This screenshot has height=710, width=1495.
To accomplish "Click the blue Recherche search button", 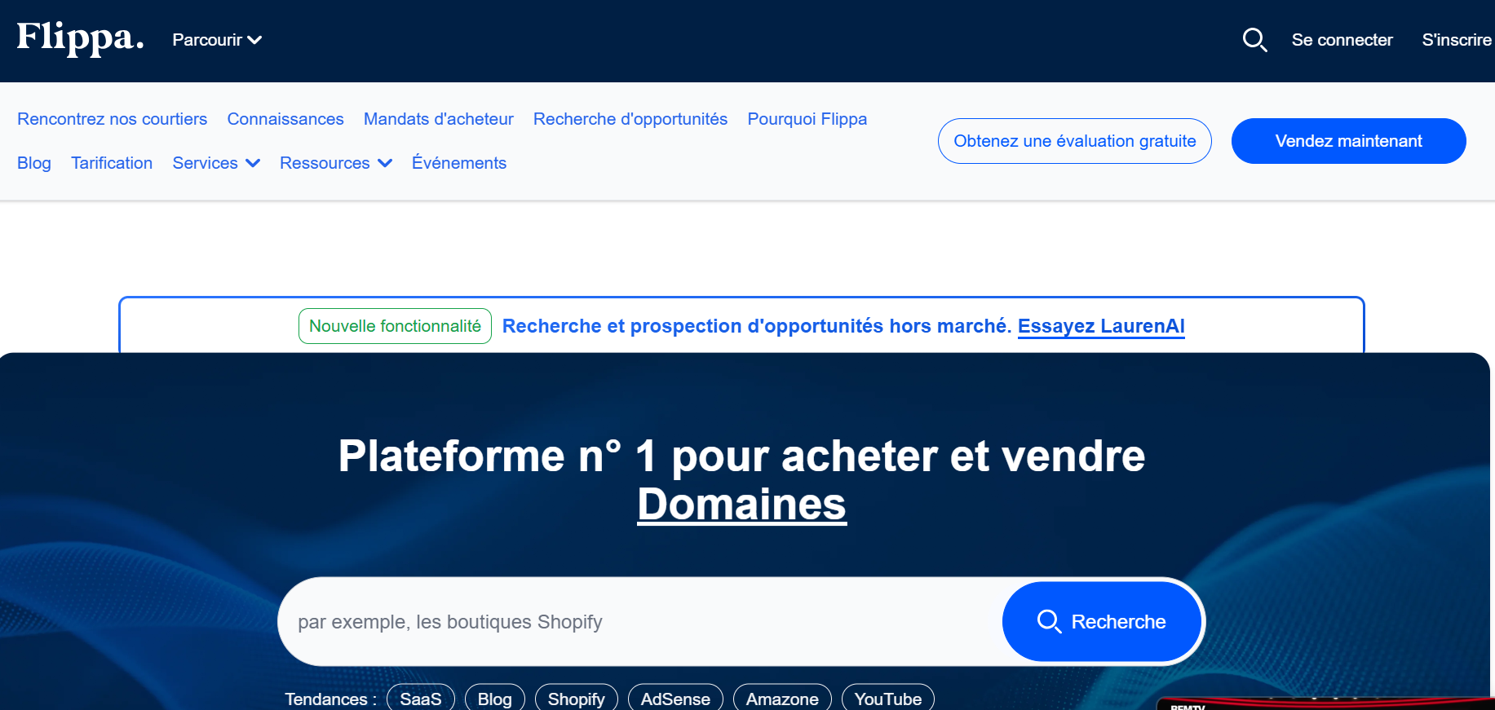I will (1102, 622).
